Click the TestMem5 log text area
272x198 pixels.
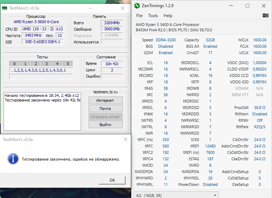click(42, 111)
